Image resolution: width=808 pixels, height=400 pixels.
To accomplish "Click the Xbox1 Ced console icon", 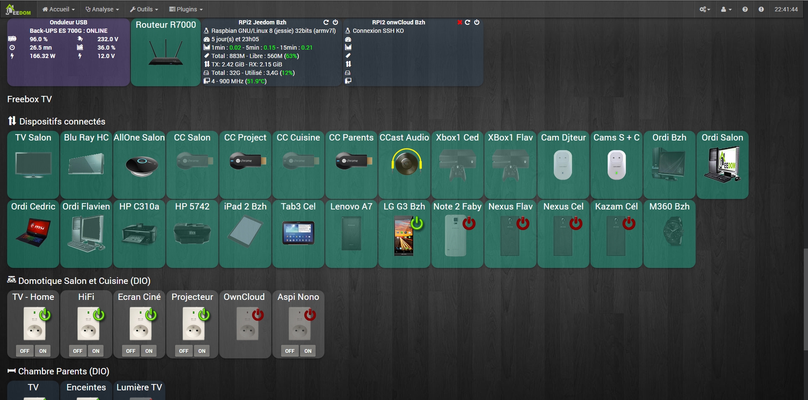I will tap(457, 165).
